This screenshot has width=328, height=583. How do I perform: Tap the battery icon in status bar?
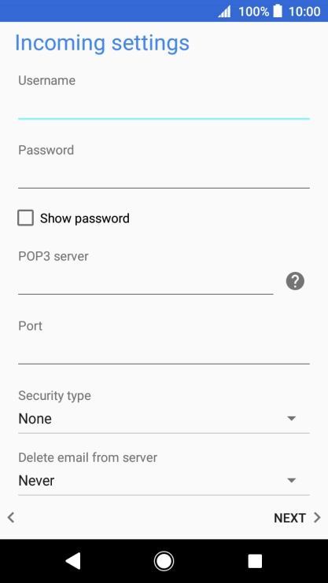(x=278, y=11)
